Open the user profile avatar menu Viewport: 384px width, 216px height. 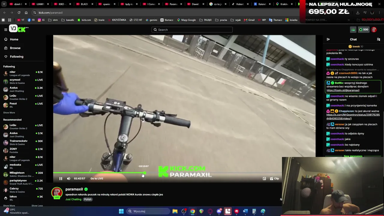tap(374, 29)
